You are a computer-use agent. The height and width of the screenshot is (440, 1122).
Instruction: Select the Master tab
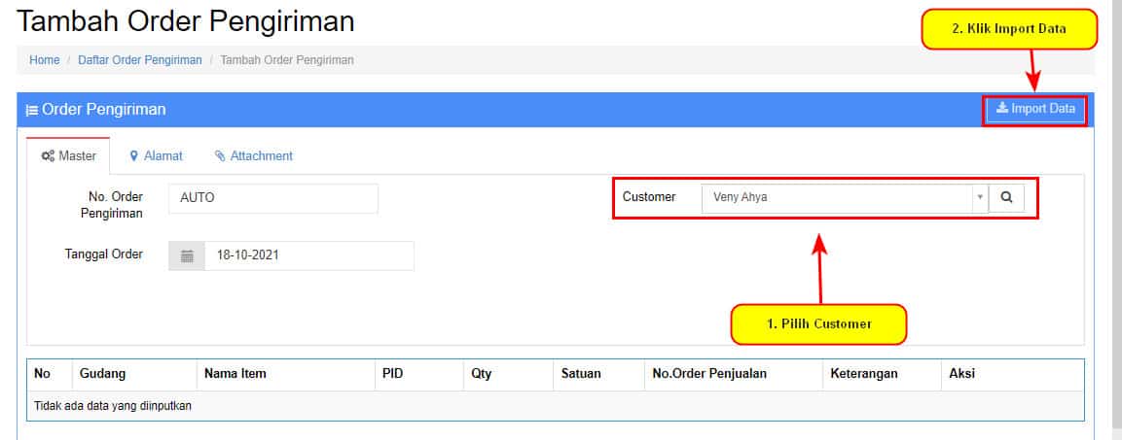(68, 155)
